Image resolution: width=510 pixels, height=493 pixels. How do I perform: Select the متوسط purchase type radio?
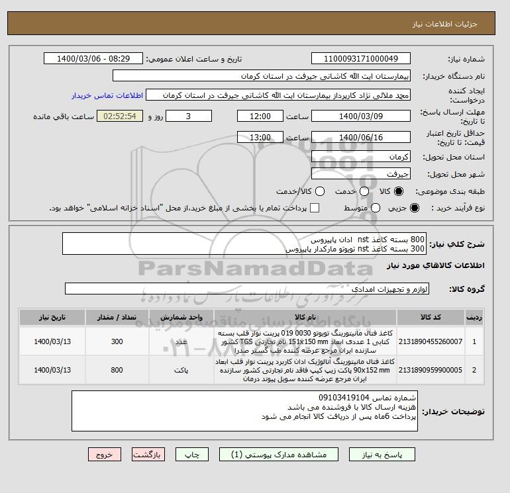pos(376,208)
